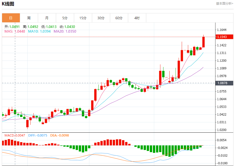Click the MACD:0.0047 indicator label

point(15,135)
